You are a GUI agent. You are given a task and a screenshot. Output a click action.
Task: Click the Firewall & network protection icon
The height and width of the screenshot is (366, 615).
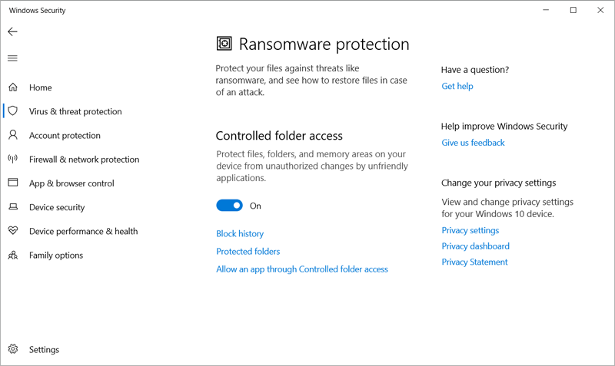pos(13,160)
